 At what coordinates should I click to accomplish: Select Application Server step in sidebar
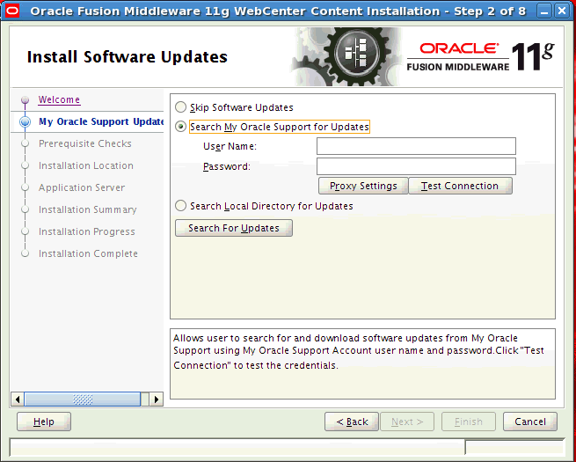click(82, 187)
